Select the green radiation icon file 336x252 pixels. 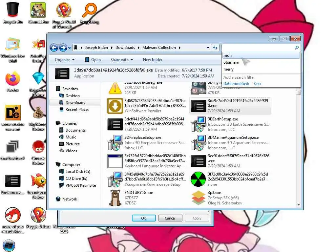click(198, 179)
